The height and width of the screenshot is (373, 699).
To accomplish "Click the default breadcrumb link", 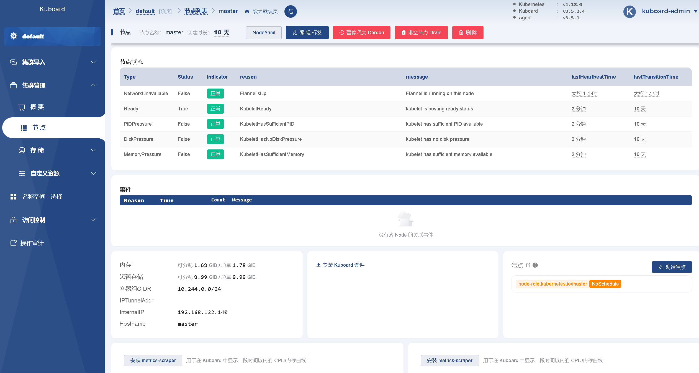I will [x=145, y=11].
